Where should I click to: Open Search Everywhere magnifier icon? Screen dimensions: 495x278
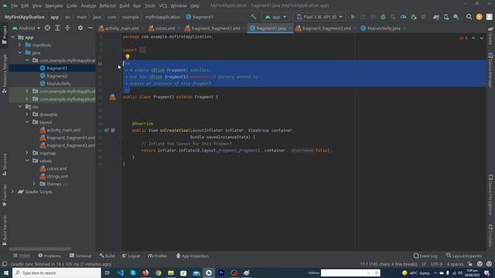[469, 17]
